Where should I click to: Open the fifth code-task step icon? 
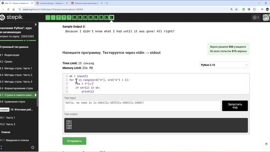click(96, 18)
